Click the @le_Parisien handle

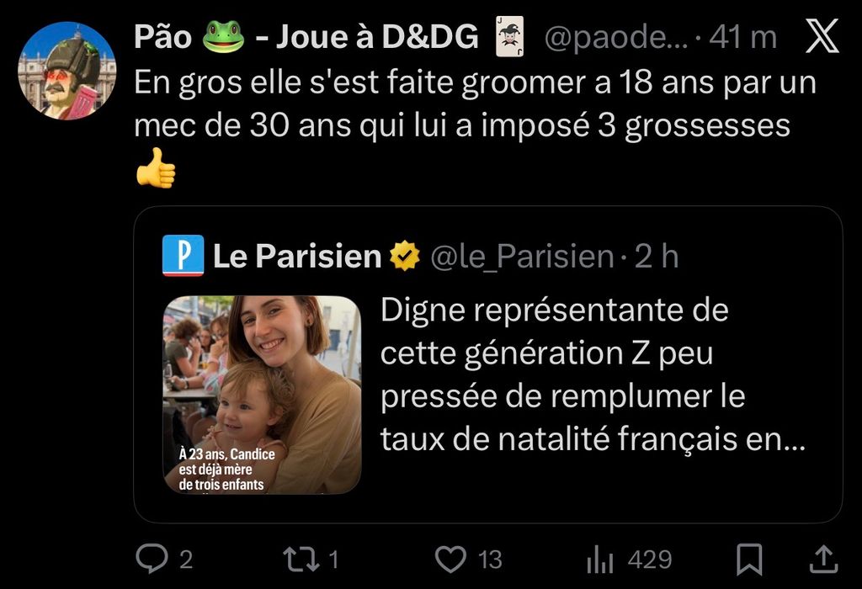[x=522, y=257]
